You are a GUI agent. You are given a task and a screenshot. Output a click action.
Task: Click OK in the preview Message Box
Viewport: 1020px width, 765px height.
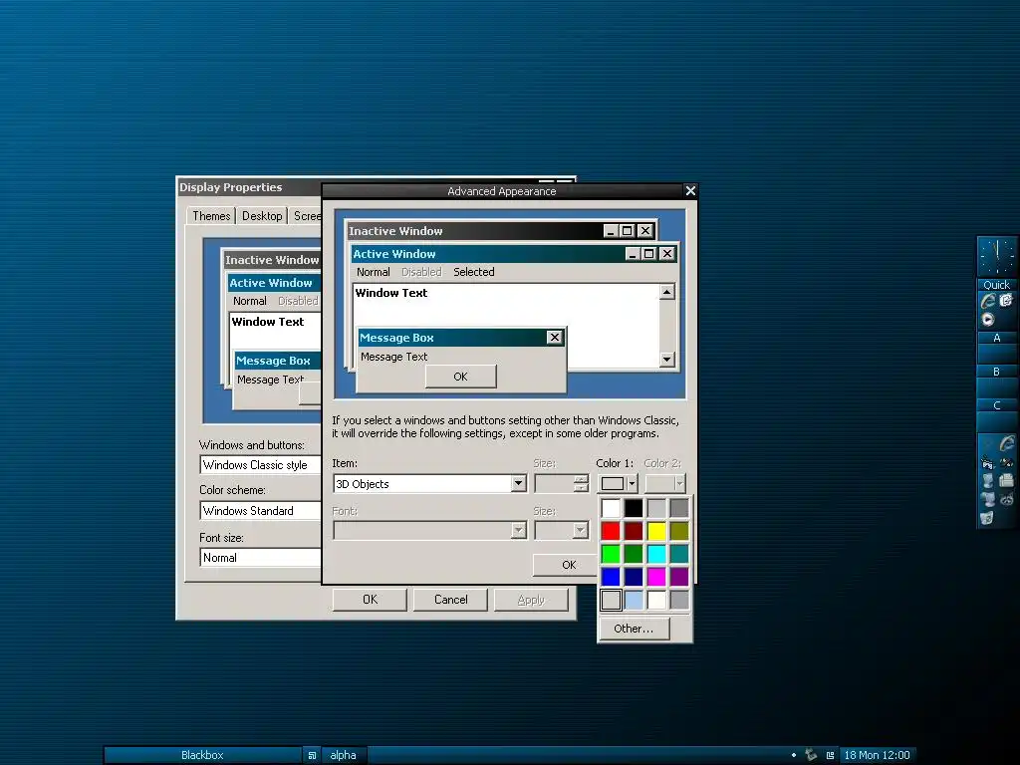[460, 377]
